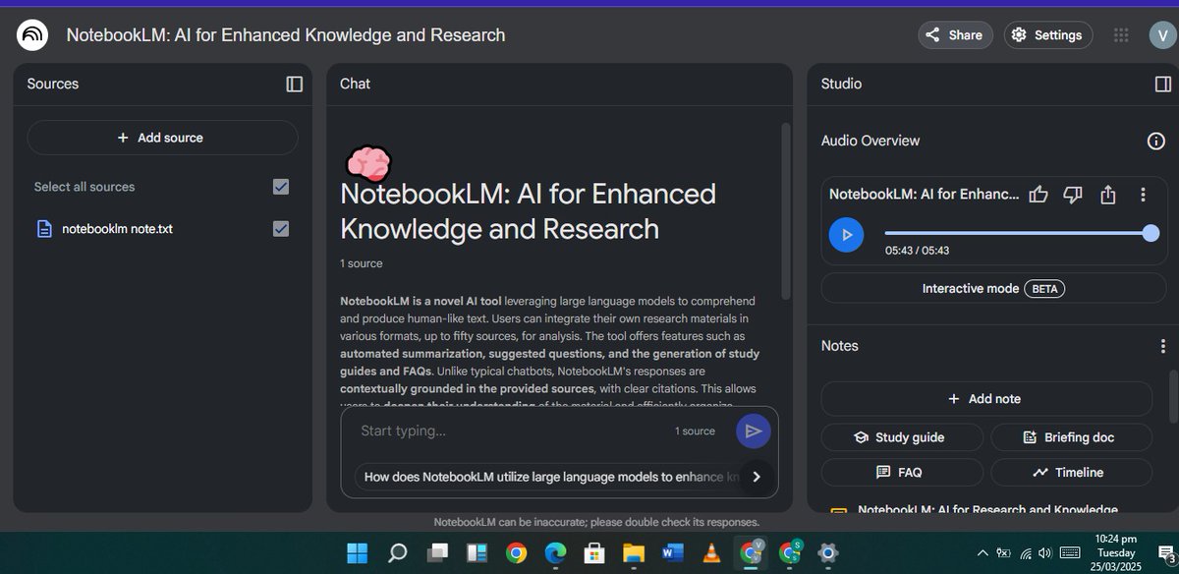Collapse the Studio panel
The image size is (1179, 574).
[x=1163, y=85]
